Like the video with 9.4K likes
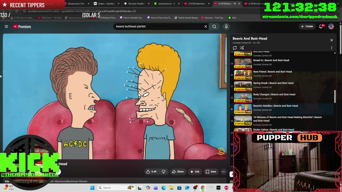This screenshot has width=342, height=192. (151, 172)
